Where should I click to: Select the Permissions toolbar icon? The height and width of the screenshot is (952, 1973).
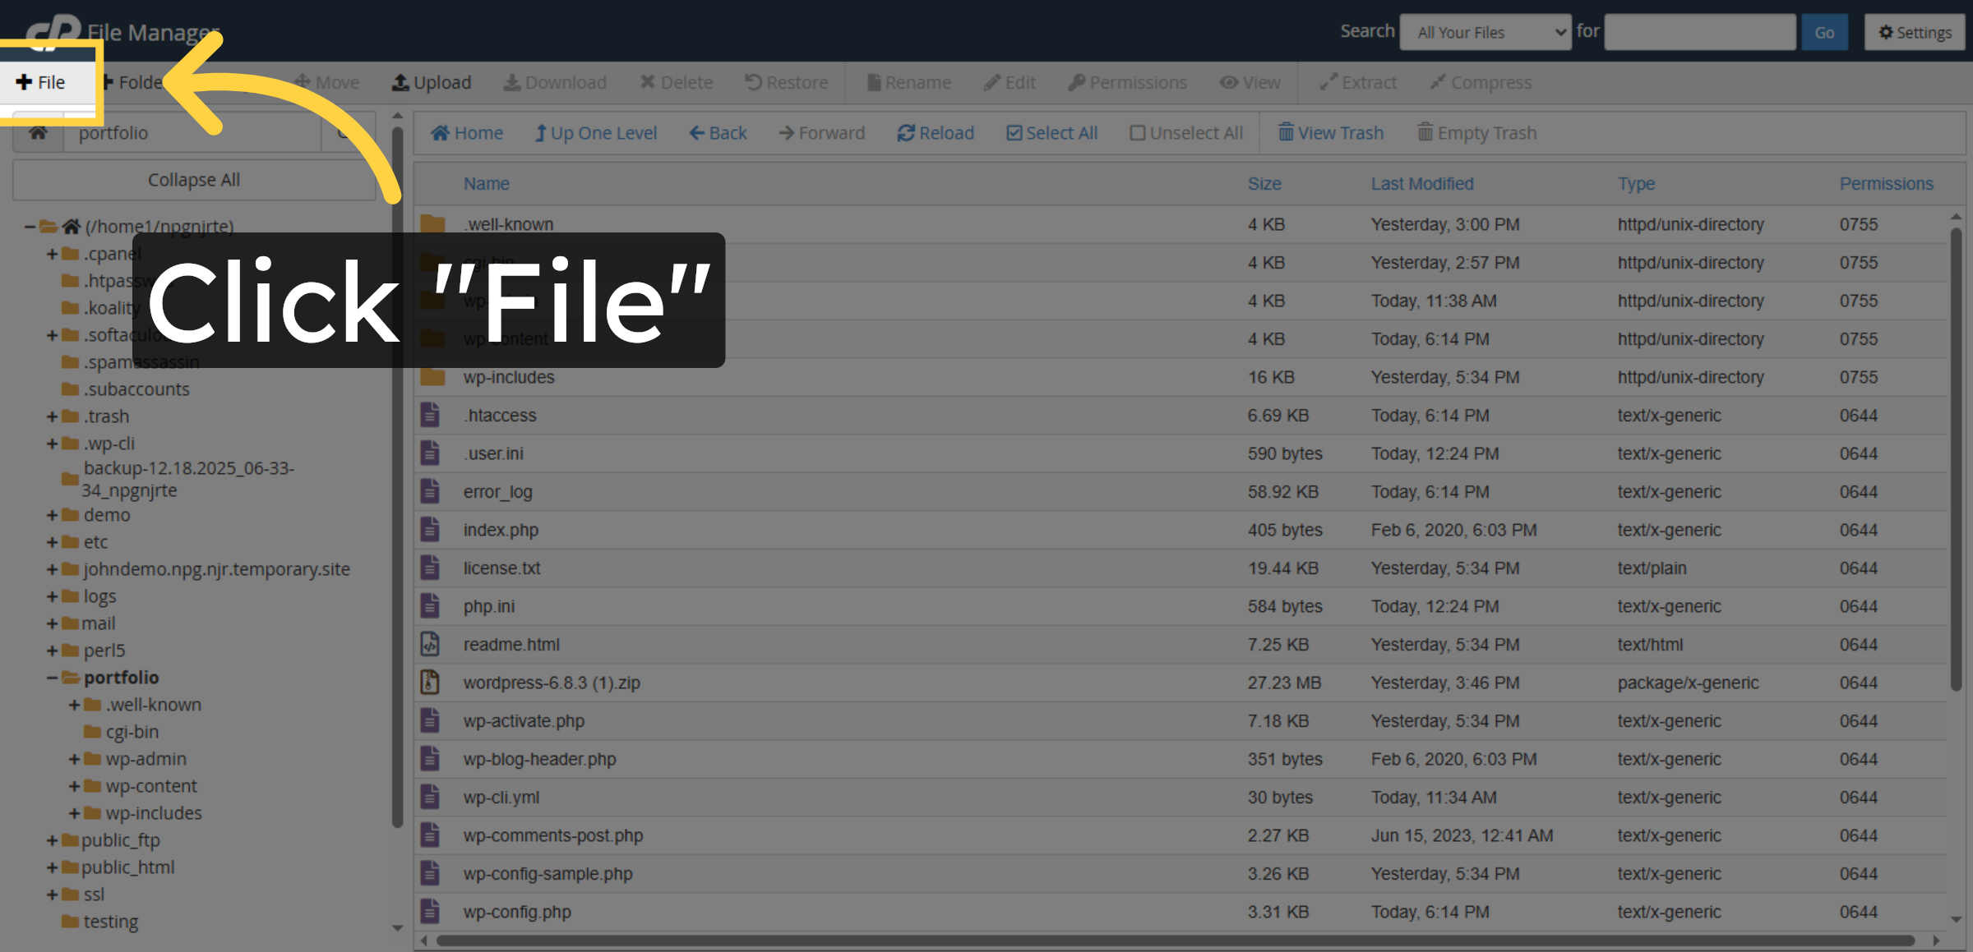pos(1127,82)
